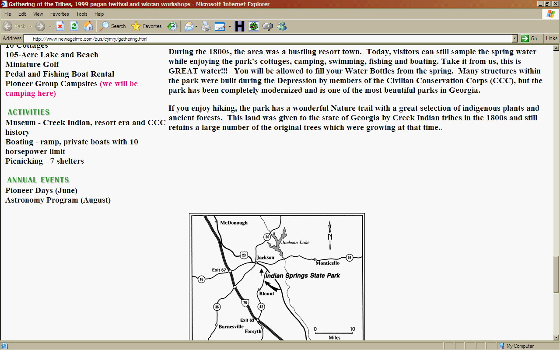The image size is (560, 350).
Task: Open the Messenger people icon
Action: click(282, 26)
